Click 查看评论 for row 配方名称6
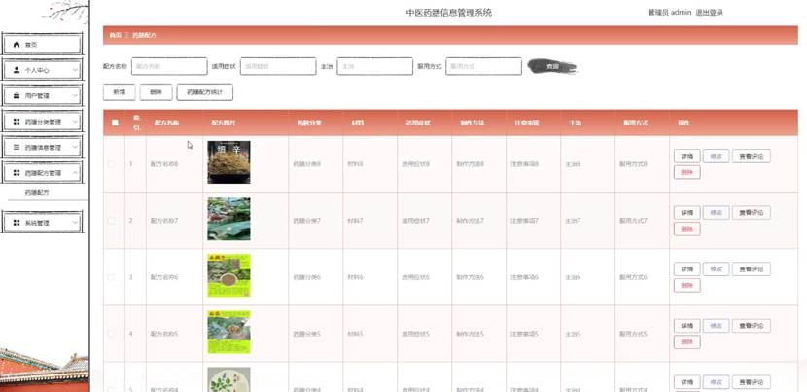Image resolution: width=807 pixels, height=392 pixels. point(752,268)
